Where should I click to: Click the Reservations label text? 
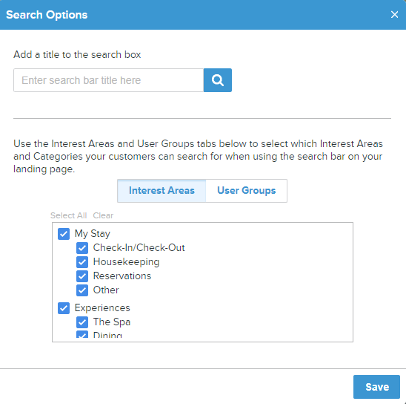(x=122, y=276)
